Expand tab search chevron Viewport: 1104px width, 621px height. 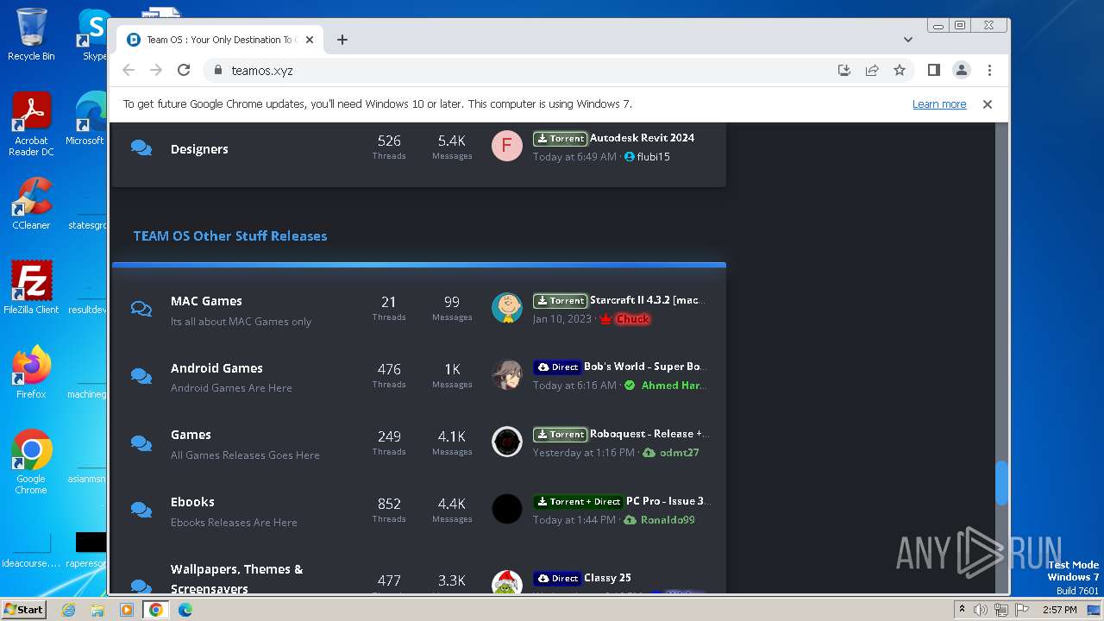[908, 40]
